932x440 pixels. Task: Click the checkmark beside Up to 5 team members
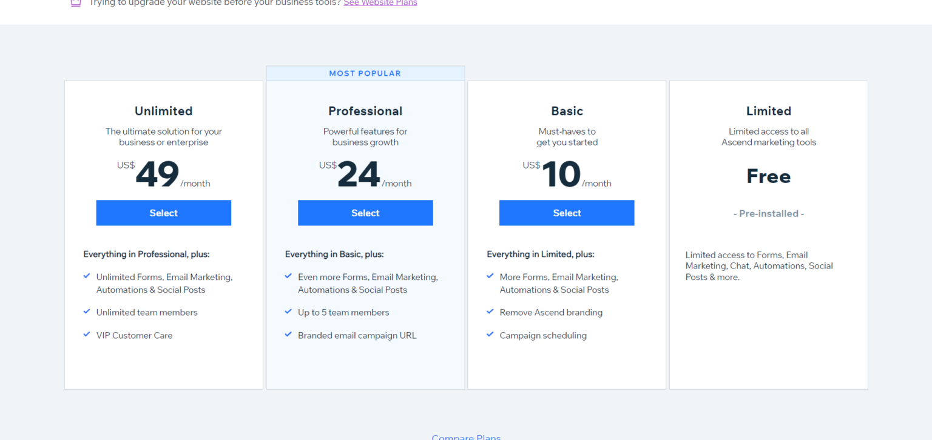288,311
